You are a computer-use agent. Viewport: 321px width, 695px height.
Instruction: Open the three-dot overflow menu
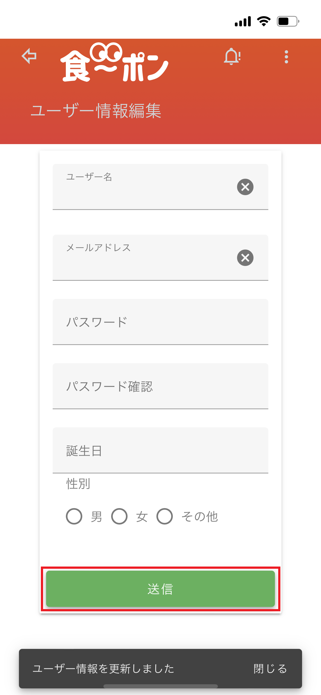point(286,57)
